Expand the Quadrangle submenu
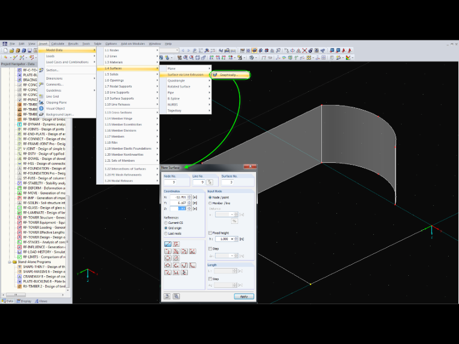 [185, 80]
